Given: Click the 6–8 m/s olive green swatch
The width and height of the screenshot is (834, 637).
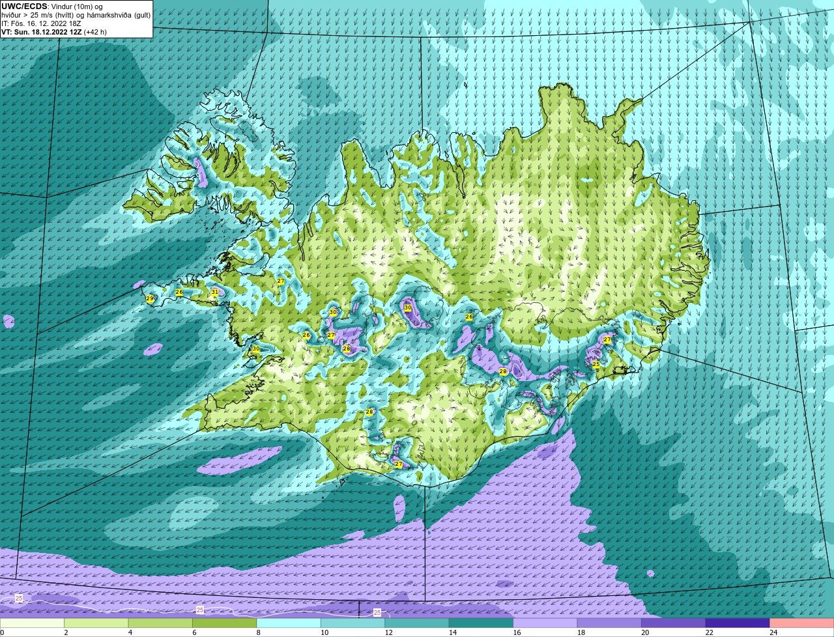Looking at the screenshot, I should tap(225, 623).
